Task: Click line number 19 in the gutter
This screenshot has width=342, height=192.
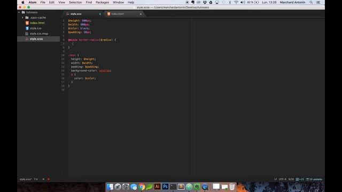Action: tap(63, 90)
